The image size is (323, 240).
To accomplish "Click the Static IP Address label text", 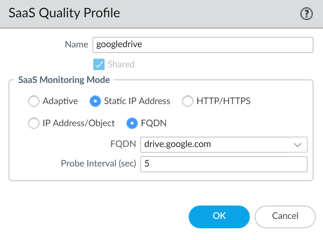I will [x=137, y=101].
